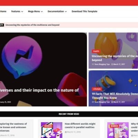
Task: Click the thumbnail for the parallel realities post
Action: click(x=51, y=130)
